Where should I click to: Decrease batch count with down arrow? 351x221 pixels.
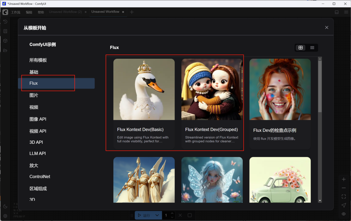[172, 217]
